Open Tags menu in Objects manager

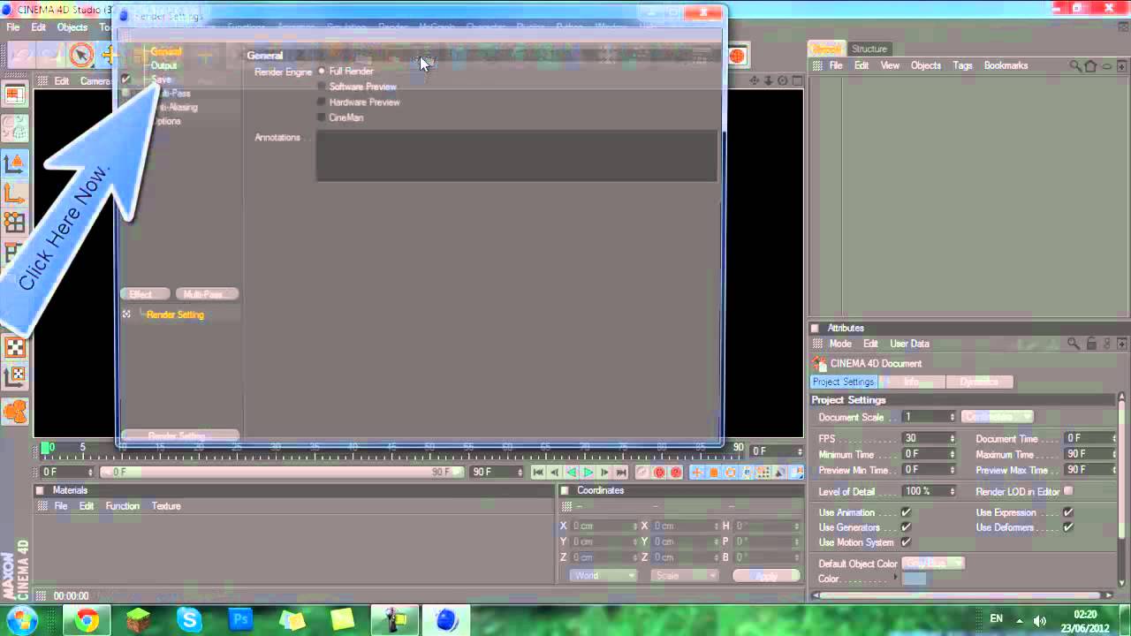tap(962, 65)
